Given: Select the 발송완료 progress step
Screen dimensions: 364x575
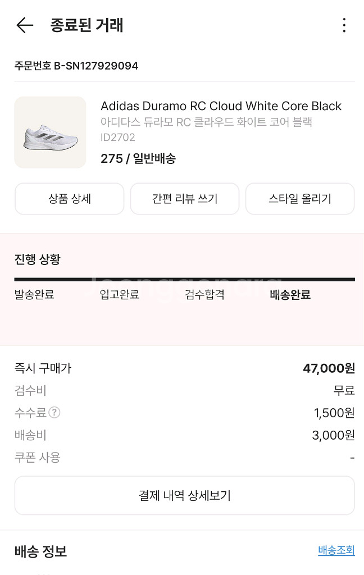Looking at the screenshot, I should coord(34,295).
